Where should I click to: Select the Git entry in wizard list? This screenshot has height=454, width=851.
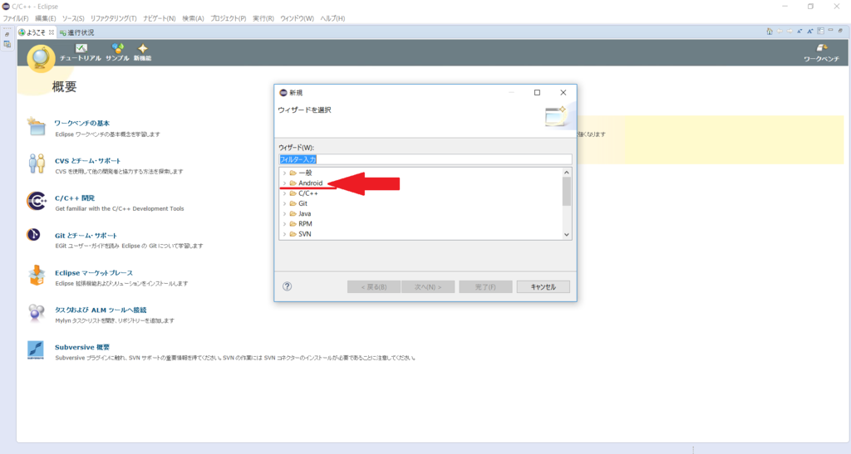point(303,203)
